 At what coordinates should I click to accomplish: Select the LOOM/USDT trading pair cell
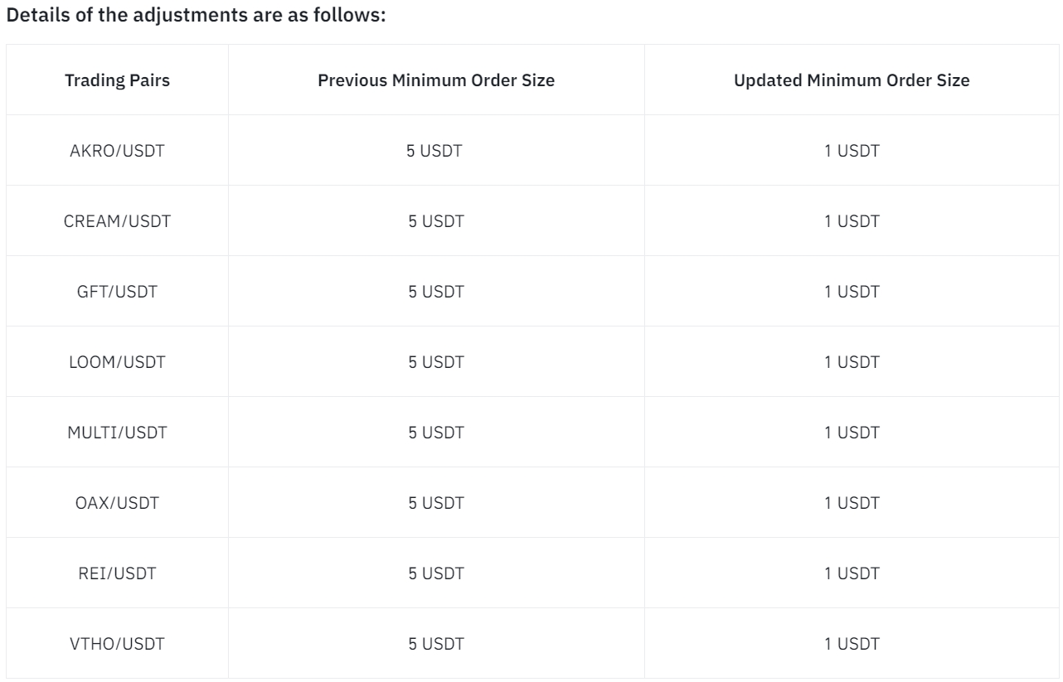tap(117, 362)
